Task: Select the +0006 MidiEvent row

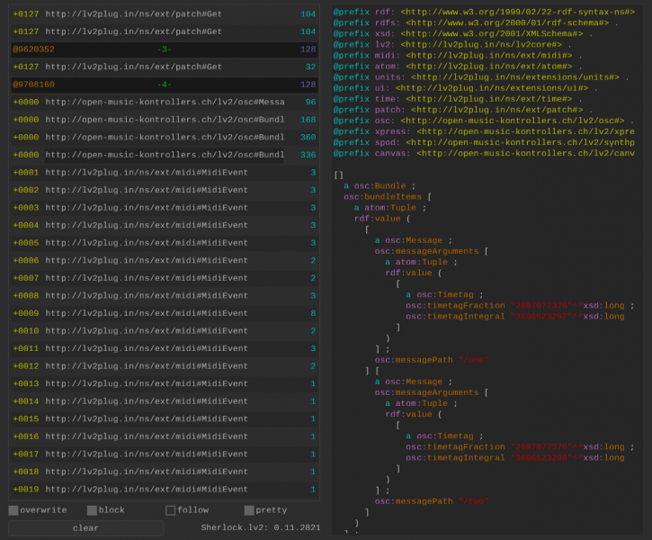Action: pyautogui.click(x=164, y=260)
